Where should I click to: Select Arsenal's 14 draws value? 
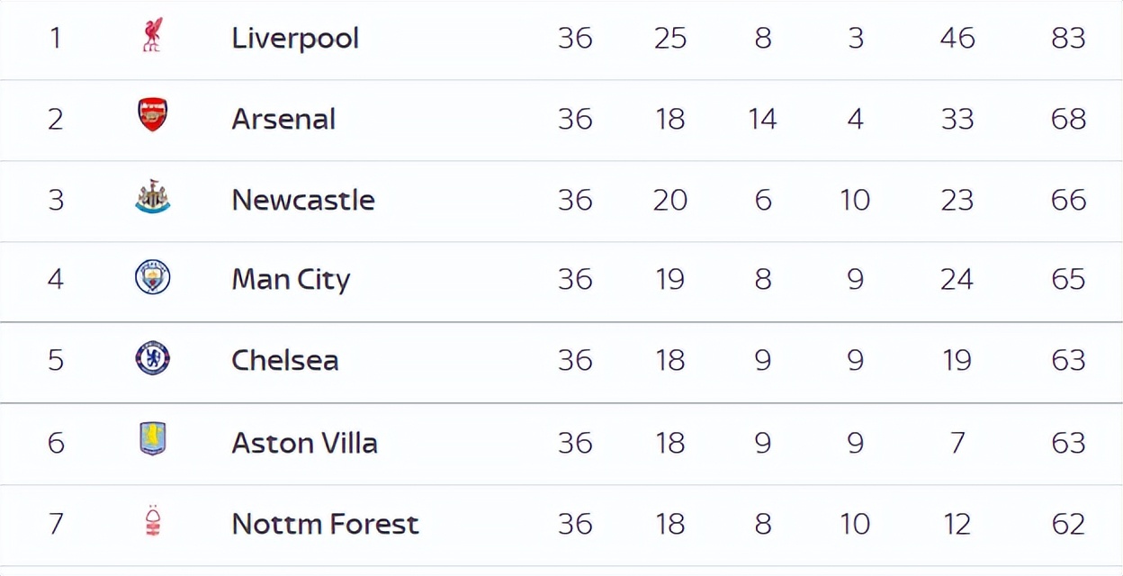point(762,119)
